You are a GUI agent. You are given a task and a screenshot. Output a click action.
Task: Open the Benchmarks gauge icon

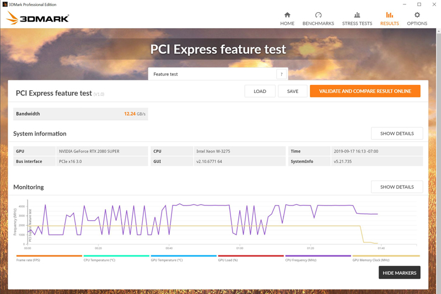point(318,15)
